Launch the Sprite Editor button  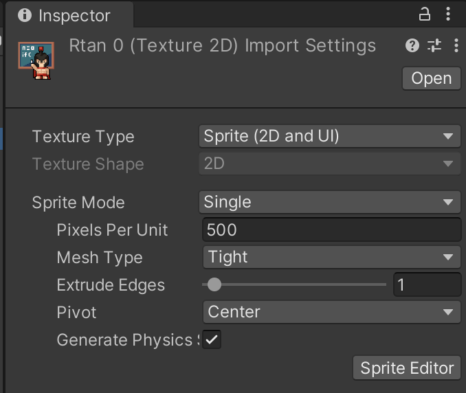click(407, 368)
